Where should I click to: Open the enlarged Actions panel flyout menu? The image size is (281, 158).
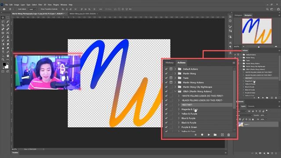(234, 63)
